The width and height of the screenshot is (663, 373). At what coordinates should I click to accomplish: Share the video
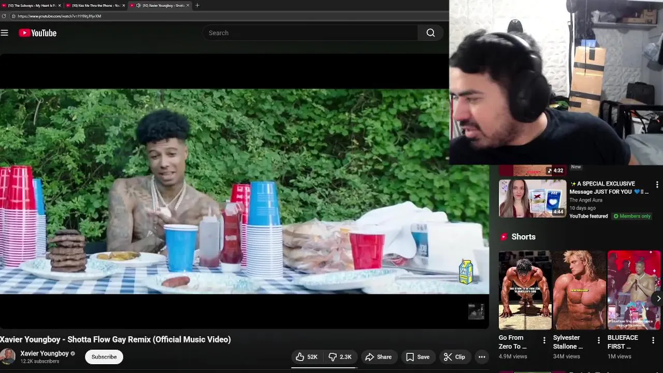(379, 357)
